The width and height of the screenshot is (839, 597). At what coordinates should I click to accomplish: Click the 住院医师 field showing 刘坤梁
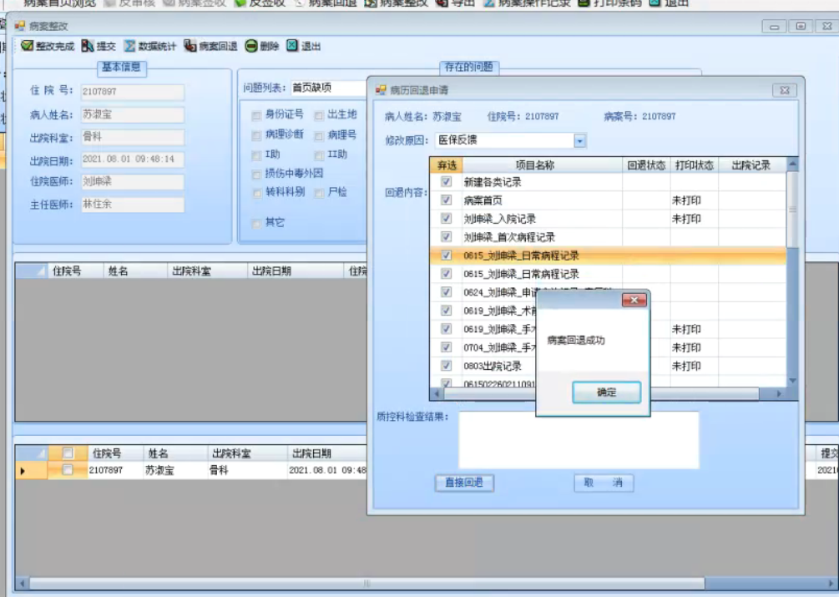[133, 182]
